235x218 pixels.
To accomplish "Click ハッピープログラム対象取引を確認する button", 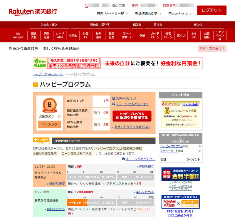I will coord(132,116).
